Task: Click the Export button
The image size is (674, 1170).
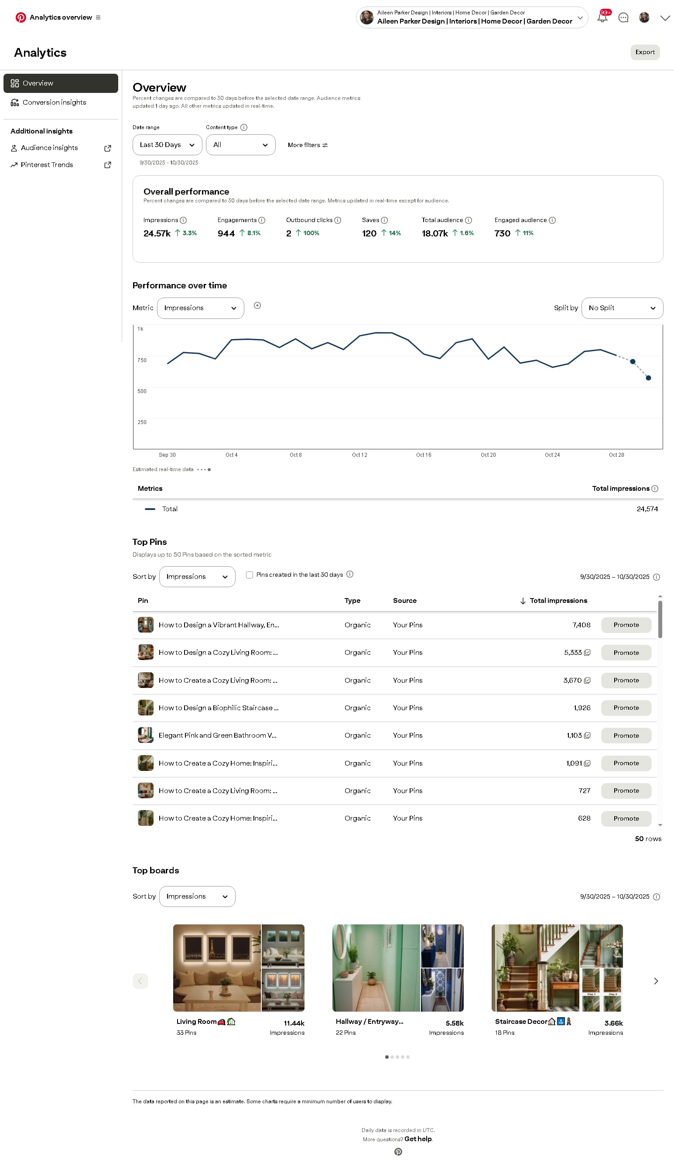Action: click(644, 52)
